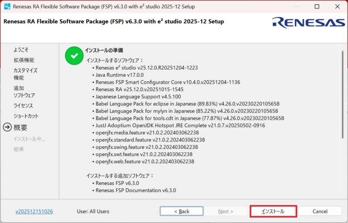Screen dimensions: 348x223
Task: Click the openjfx.media.feature entry
Action: pyautogui.click(x=147, y=133)
